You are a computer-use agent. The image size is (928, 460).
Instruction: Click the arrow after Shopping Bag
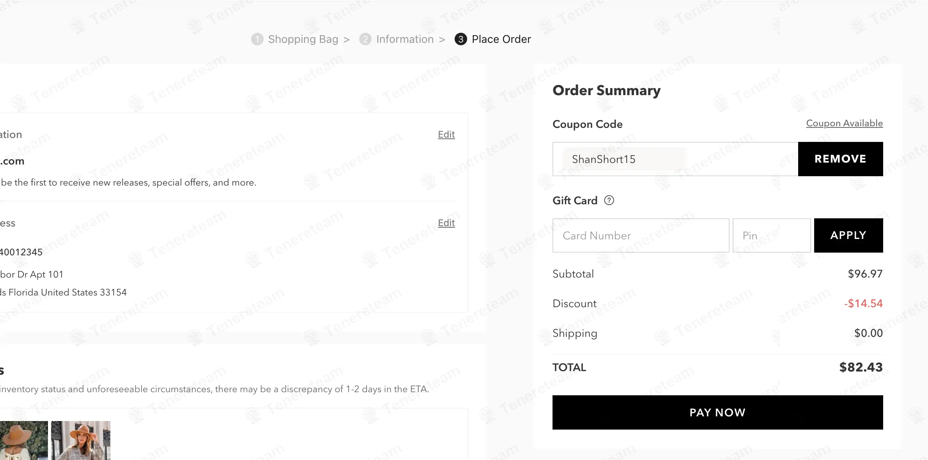click(x=346, y=40)
